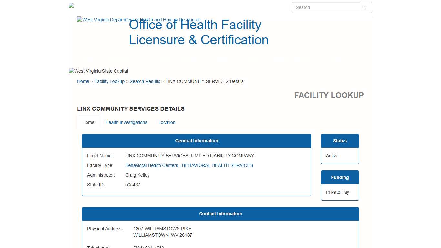This screenshot has width=441, height=248.
Task: Return to Search Results via breadcrumb
Action: point(145,81)
